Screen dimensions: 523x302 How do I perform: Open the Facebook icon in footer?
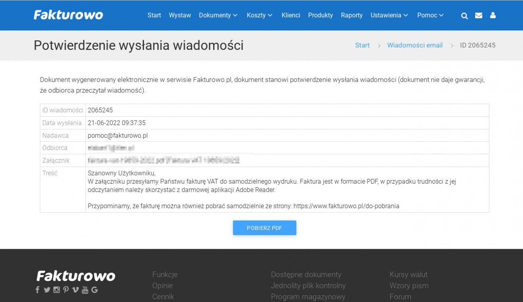(37, 290)
